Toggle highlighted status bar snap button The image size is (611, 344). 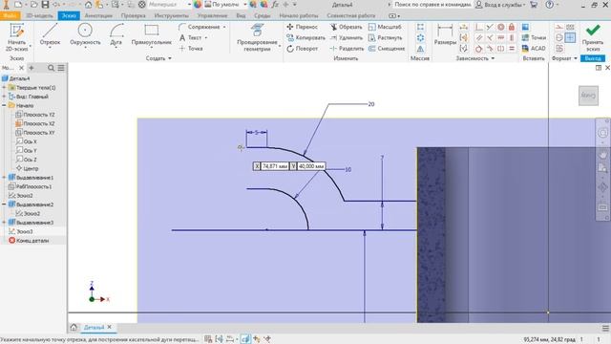245,339
